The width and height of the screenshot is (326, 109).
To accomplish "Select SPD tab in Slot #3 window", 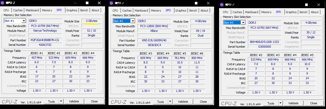I will point(278,12).
